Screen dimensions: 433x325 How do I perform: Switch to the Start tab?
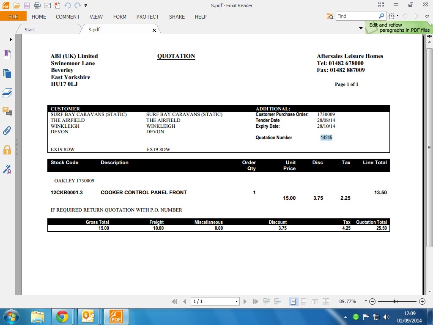click(x=30, y=30)
